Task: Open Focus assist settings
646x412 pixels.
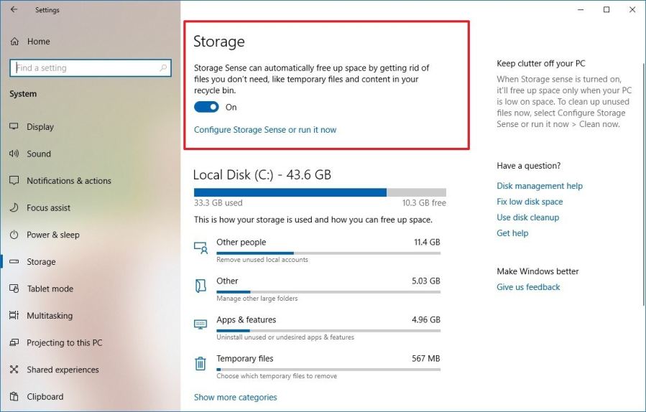Action: (x=48, y=207)
